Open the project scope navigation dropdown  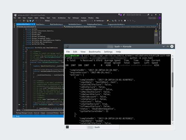point(40,27)
